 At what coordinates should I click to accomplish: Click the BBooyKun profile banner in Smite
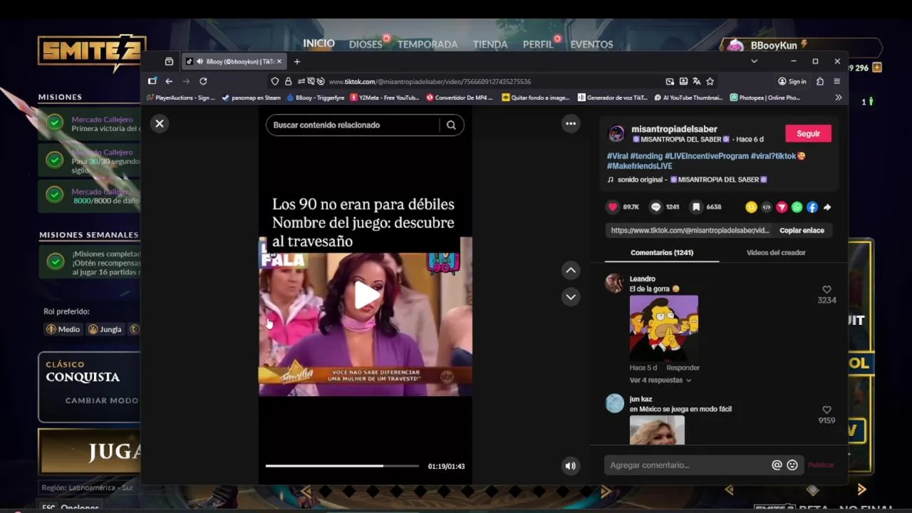click(801, 46)
